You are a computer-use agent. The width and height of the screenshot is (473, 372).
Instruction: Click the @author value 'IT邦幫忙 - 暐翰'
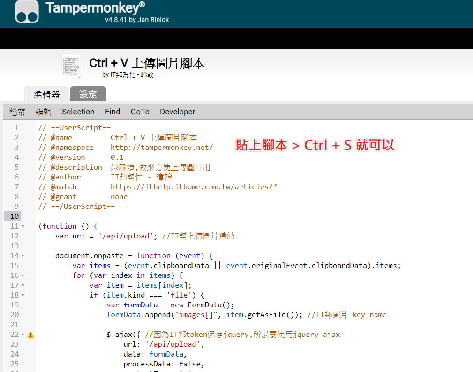pos(141,177)
